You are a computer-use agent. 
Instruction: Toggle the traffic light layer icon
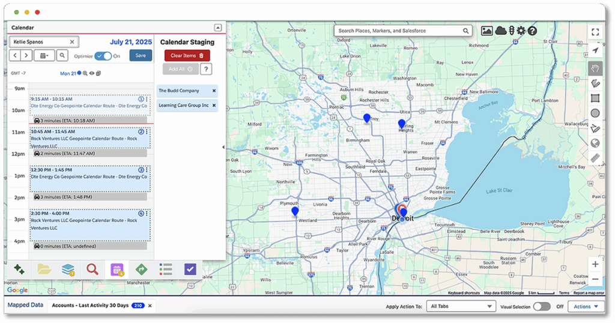(x=511, y=31)
